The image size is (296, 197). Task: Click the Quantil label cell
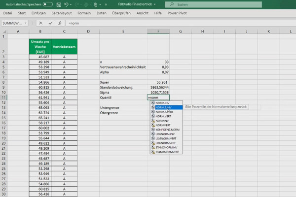(x=123, y=98)
